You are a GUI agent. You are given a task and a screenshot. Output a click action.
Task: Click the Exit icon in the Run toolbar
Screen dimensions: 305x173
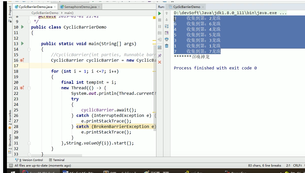(x=160, y=40)
